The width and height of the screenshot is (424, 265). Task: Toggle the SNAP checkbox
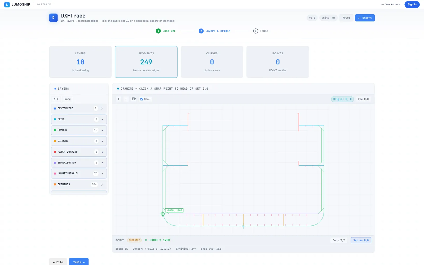(142, 99)
